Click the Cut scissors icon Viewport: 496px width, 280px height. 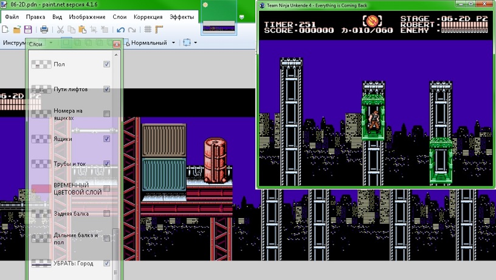click(x=60, y=30)
